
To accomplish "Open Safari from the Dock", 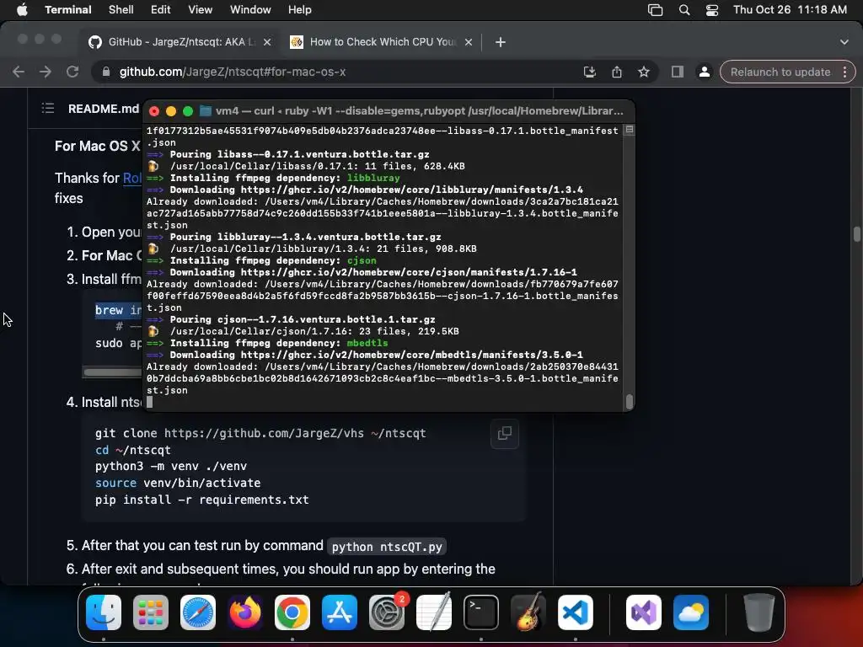I will (198, 612).
